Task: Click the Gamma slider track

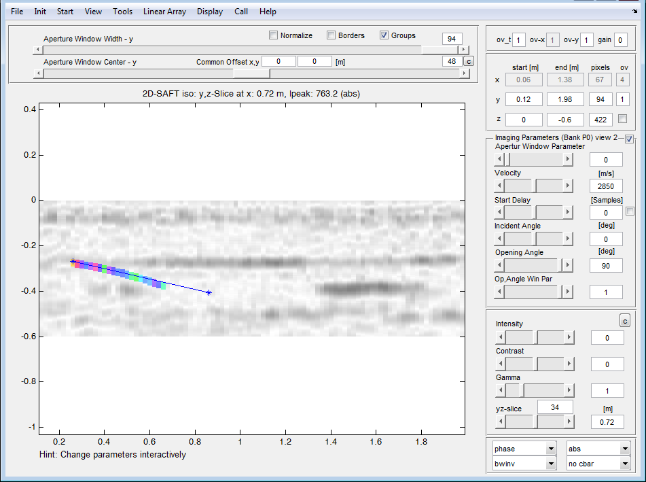Action: pos(535,390)
